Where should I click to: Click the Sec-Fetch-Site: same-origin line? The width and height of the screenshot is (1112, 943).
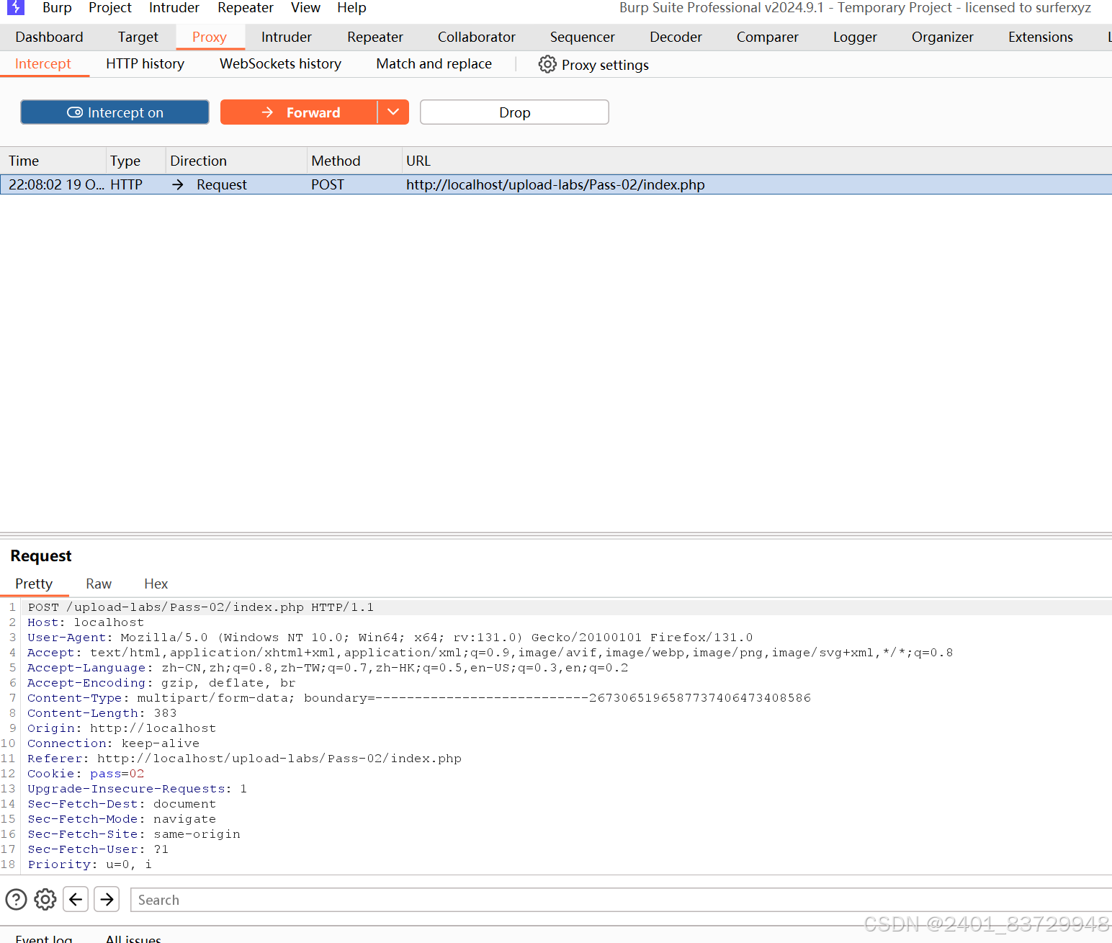(134, 834)
